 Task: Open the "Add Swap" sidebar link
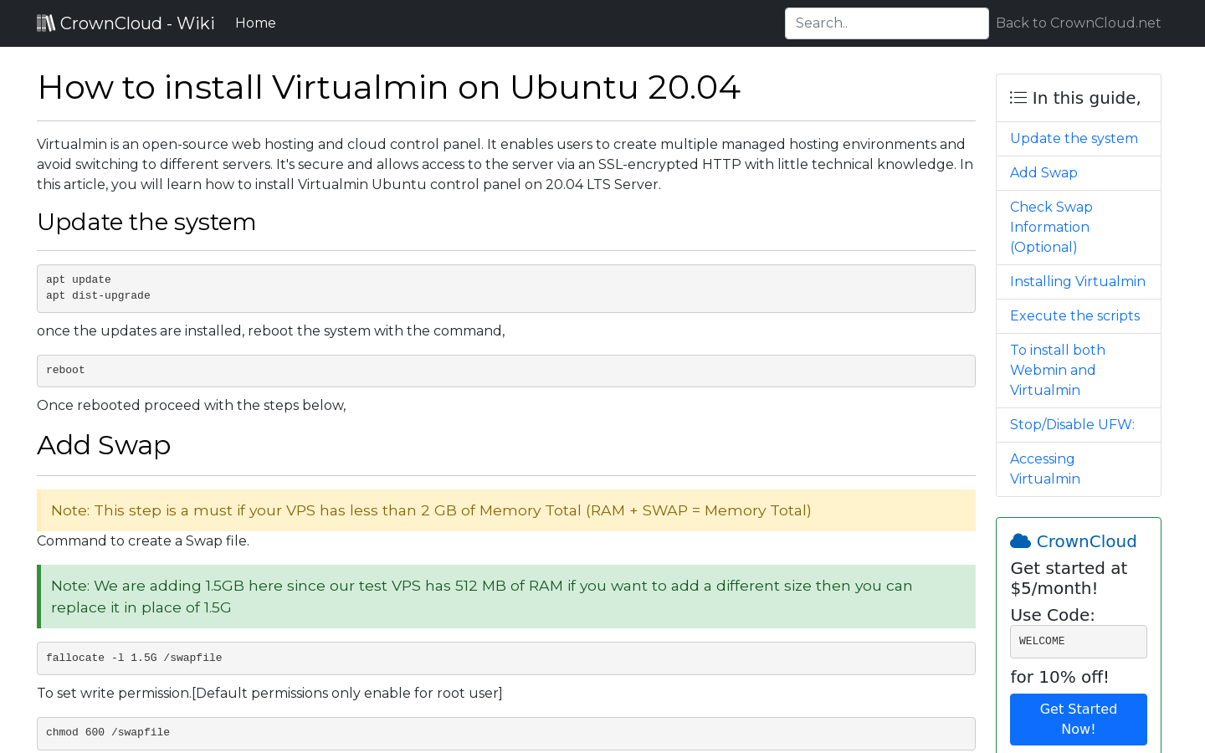(1043, 172)
